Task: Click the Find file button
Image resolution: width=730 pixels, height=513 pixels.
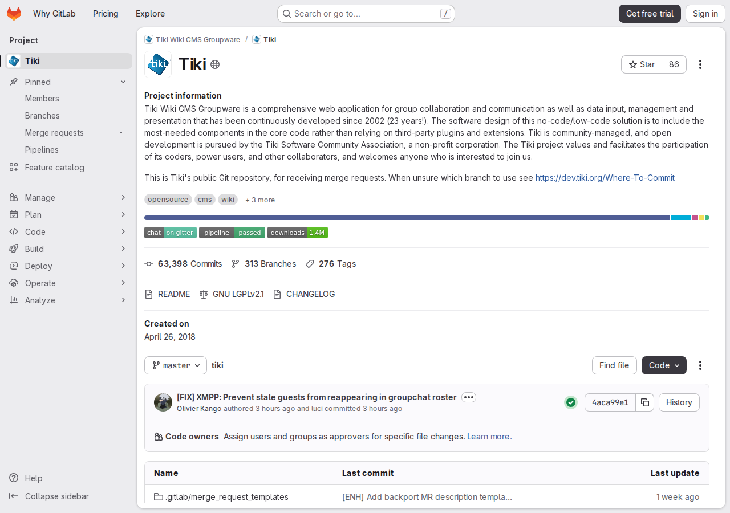Action: pyautogui.click(x=614, y=365)
